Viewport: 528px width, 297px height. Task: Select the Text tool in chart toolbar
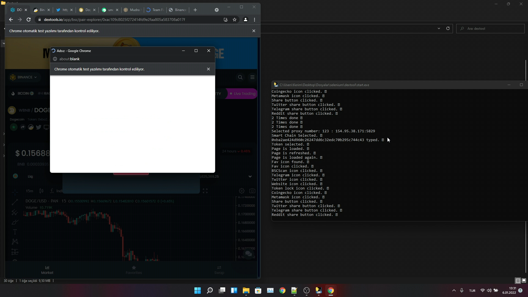(x=15, y=232)
